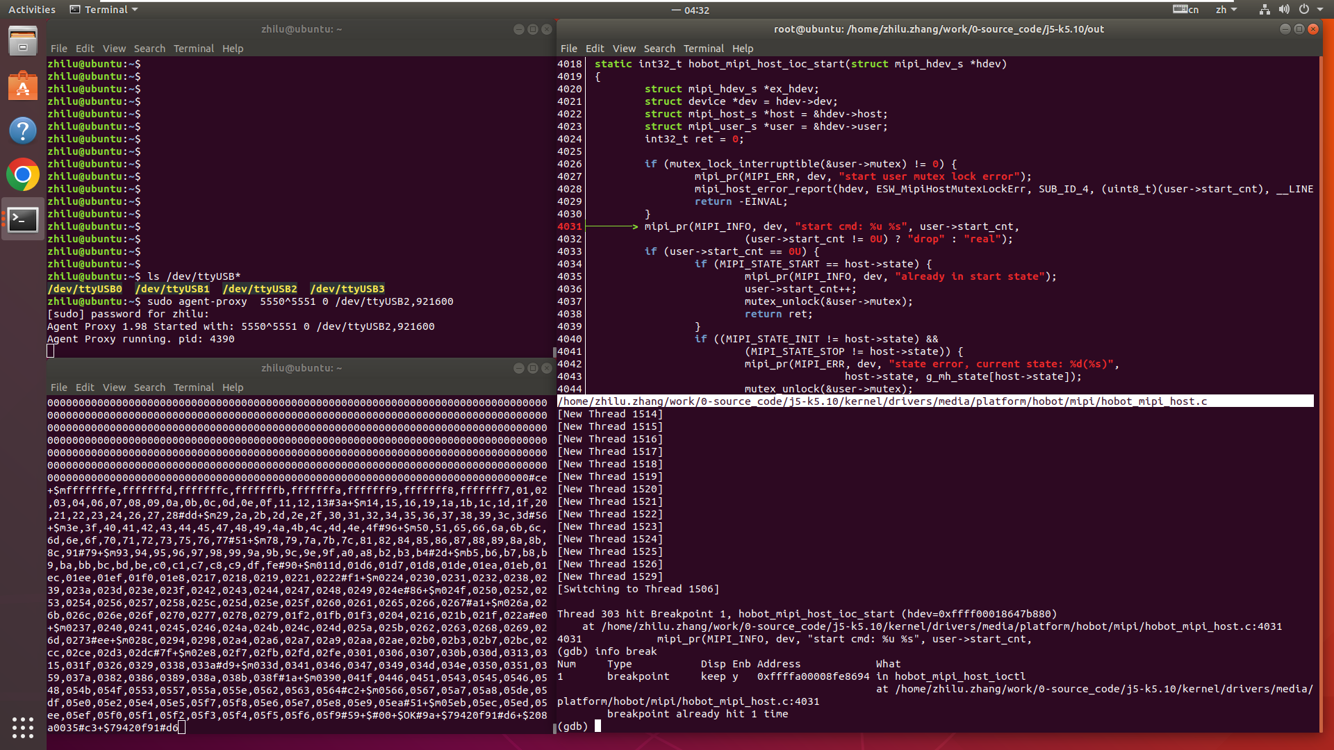Click the /dev/ttyUSB3 entry
Viewport: 1334px width, 750px height.
click(347, 289)
